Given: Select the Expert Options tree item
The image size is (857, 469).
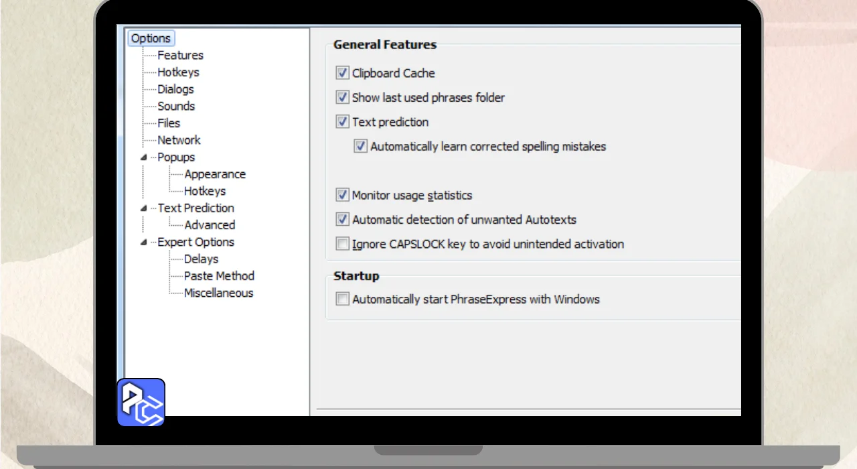Looking at the screenshot, I should [196, 242].
